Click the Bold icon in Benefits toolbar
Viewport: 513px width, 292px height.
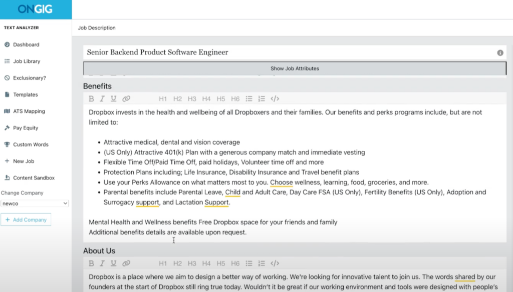point(92,99)
